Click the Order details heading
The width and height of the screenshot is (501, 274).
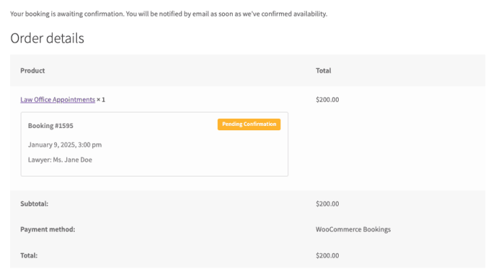click(x=47, y=38)
